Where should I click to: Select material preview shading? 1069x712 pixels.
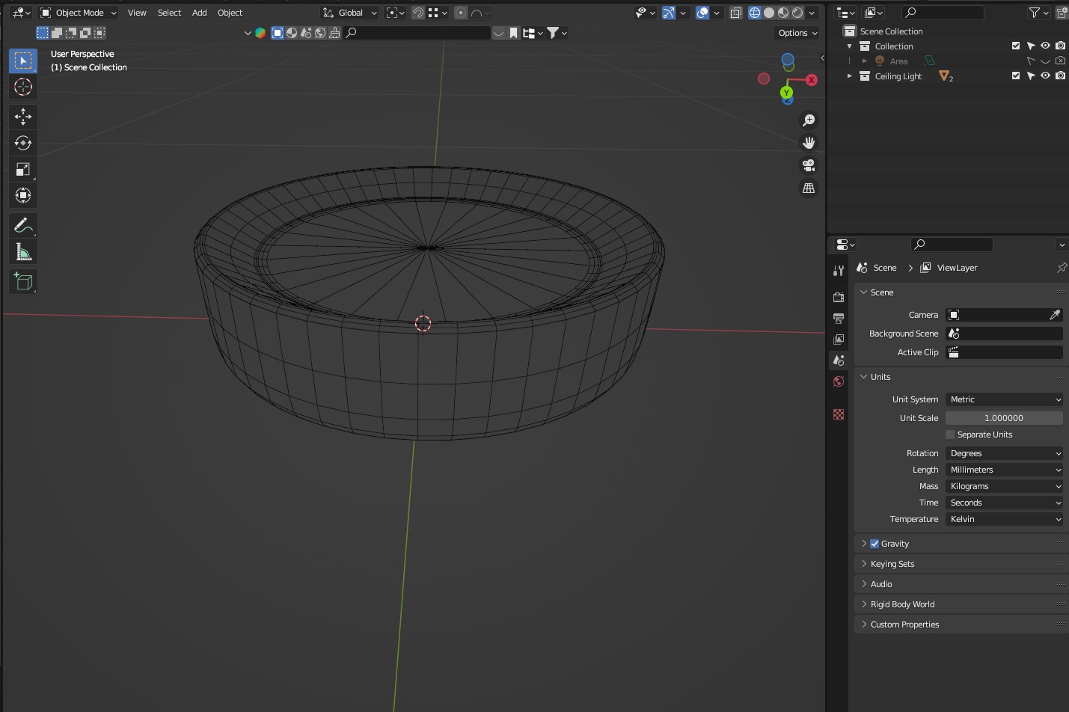[x=783, y=13]
